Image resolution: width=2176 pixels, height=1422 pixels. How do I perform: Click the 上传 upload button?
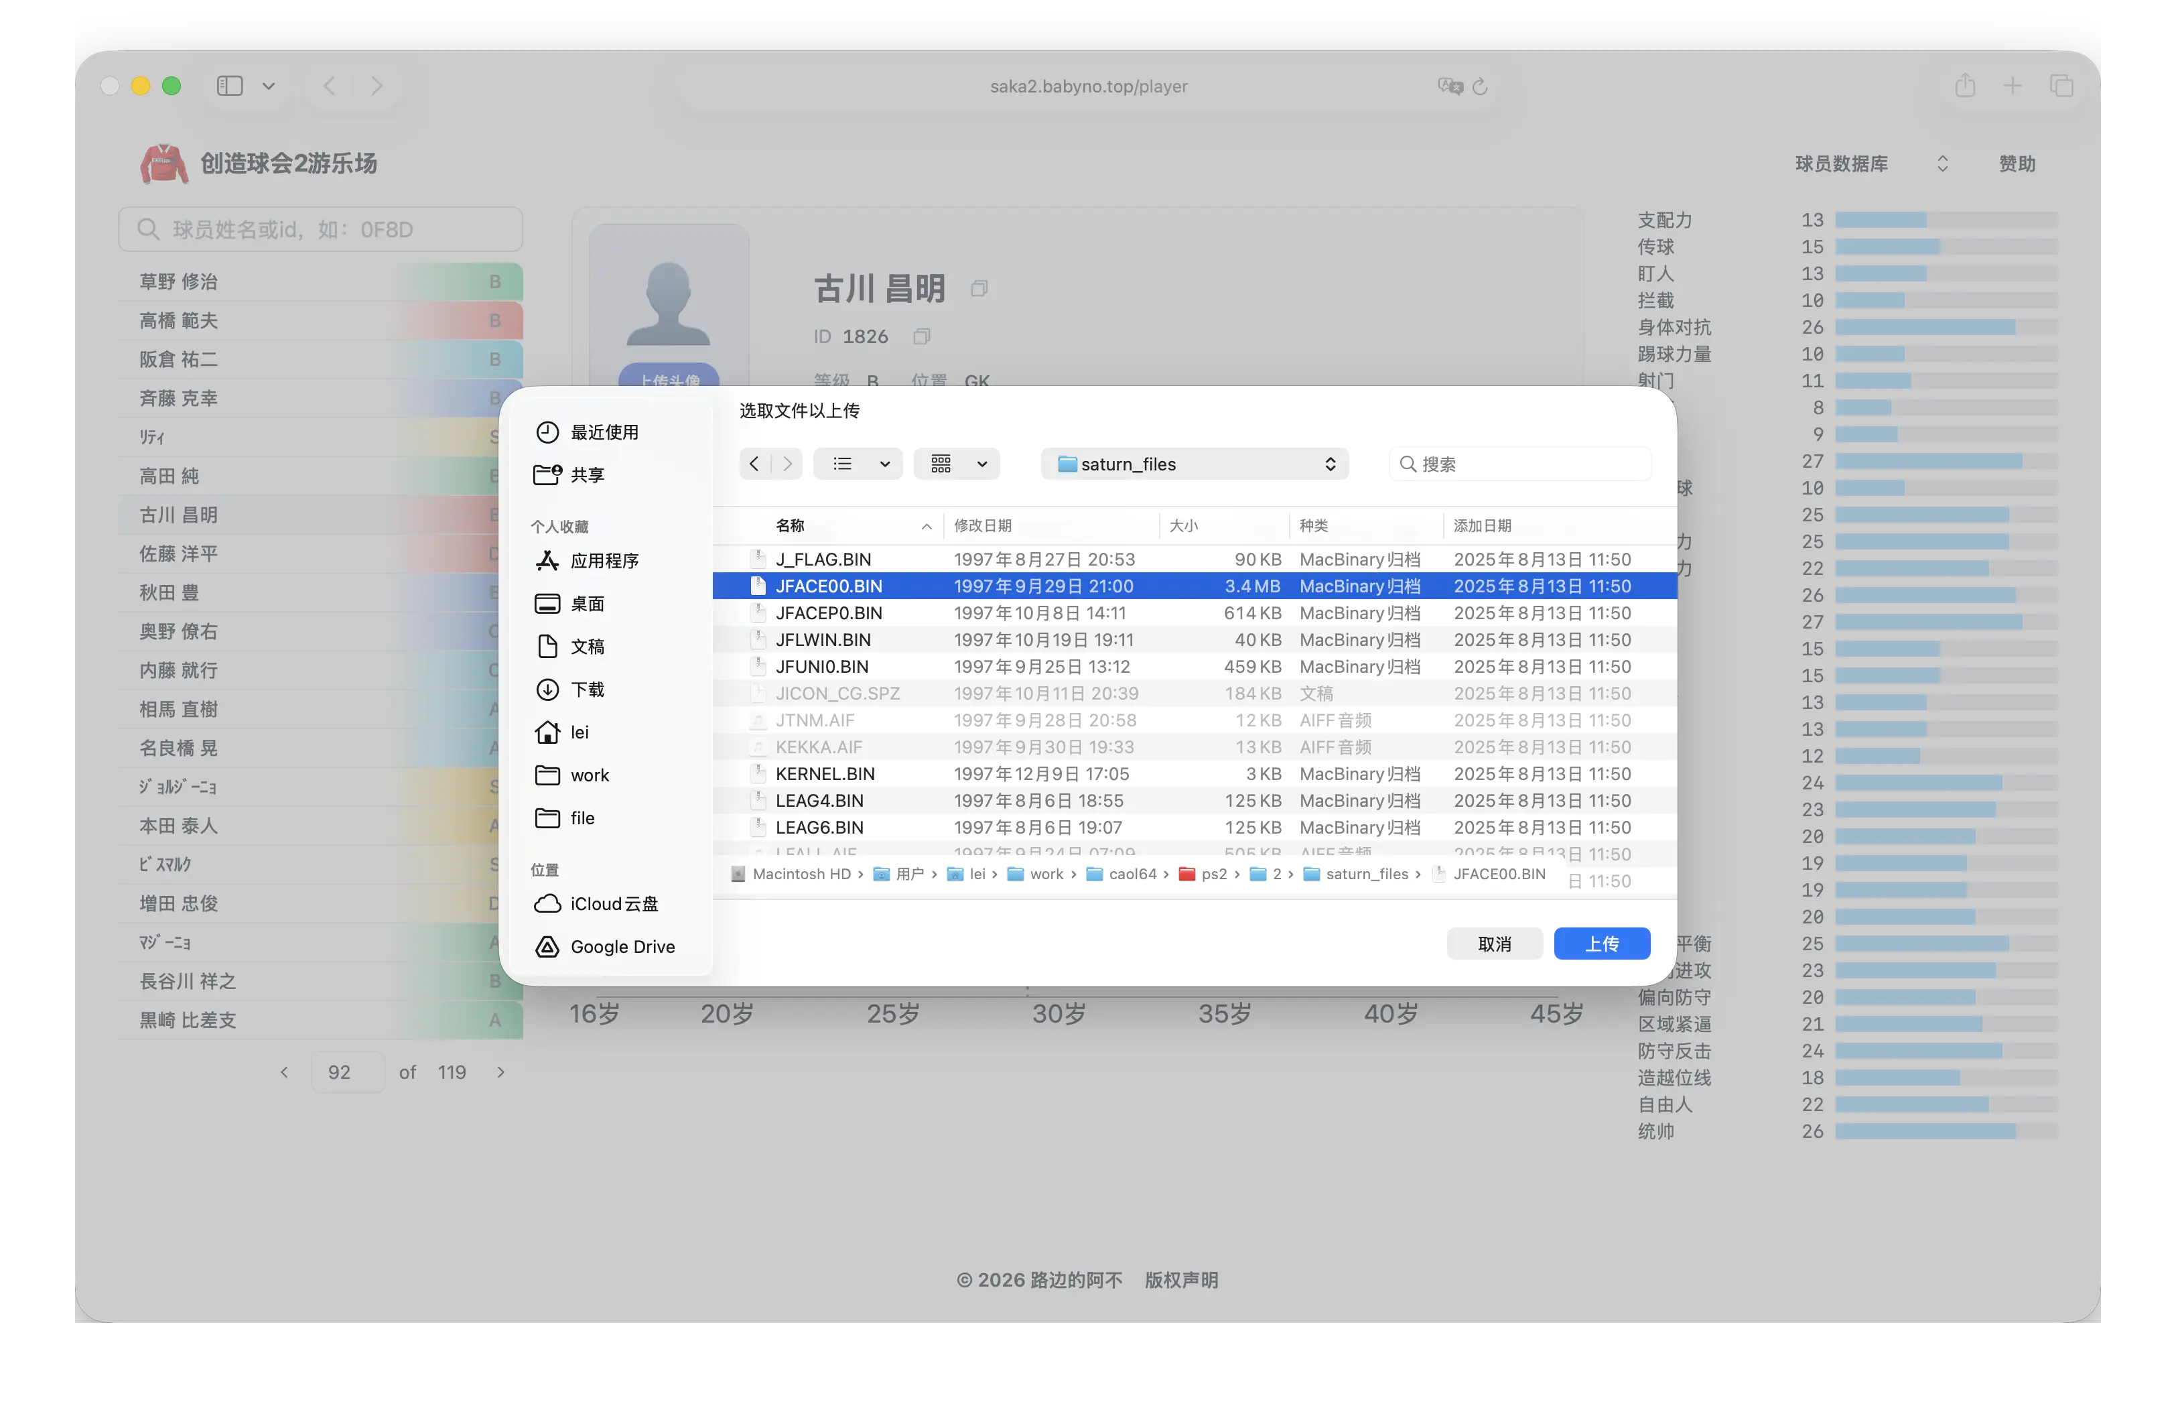click(x=1602, y=944)
